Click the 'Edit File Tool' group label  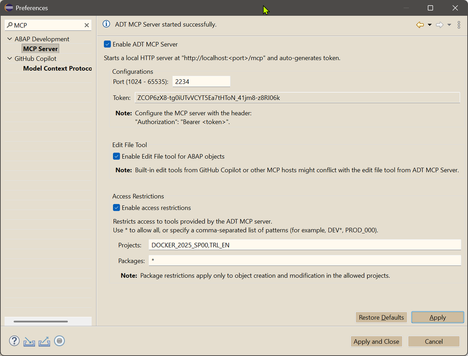(129, 145)
